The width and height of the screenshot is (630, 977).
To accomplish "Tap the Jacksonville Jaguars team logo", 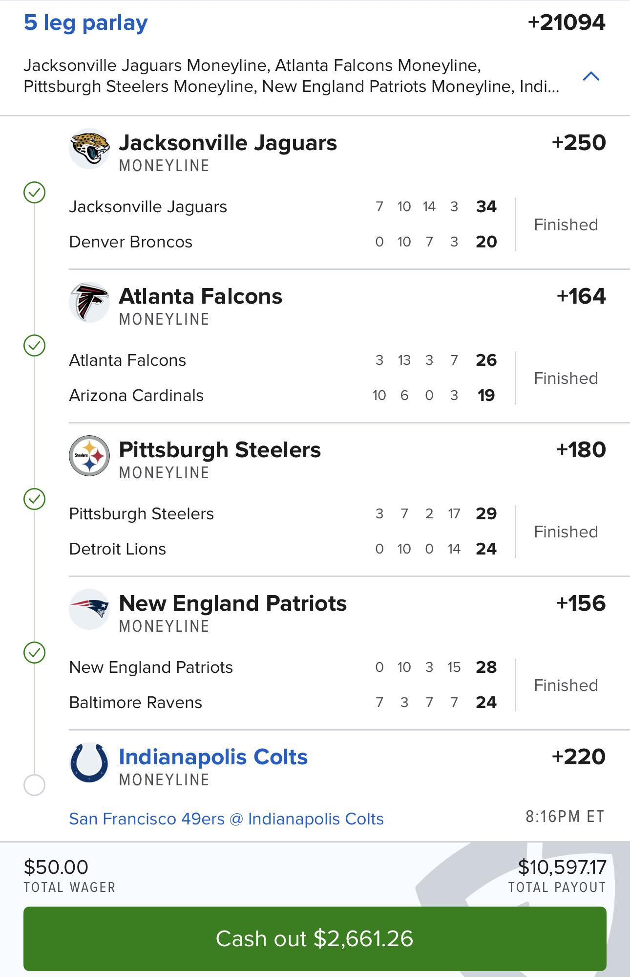I will (x=89, y=149).
